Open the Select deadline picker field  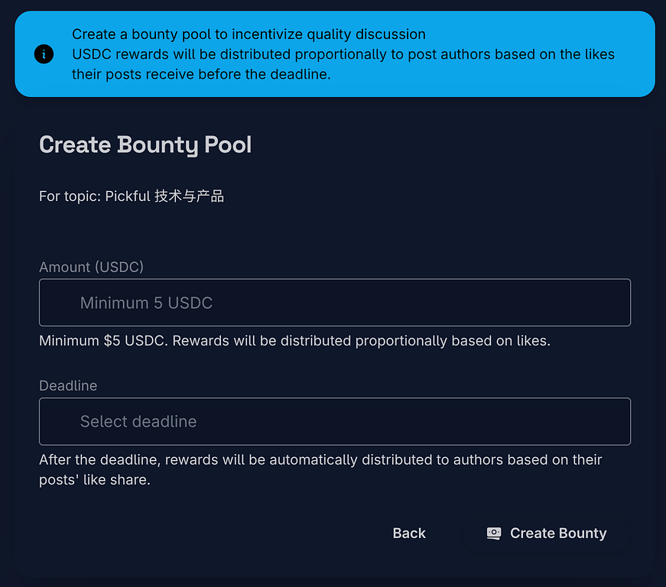[335, 421]
